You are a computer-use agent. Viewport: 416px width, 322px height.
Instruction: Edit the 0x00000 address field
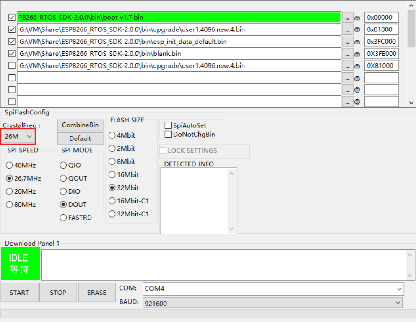point(382,18)
